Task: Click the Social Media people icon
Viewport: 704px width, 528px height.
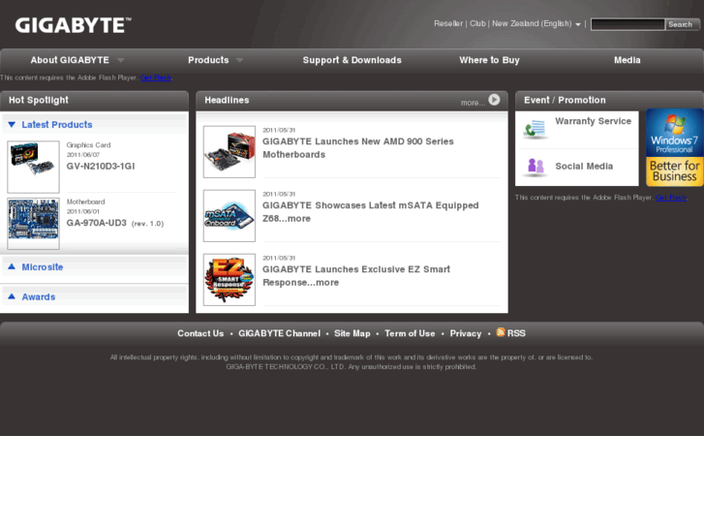Action: [x=536, y=167]
